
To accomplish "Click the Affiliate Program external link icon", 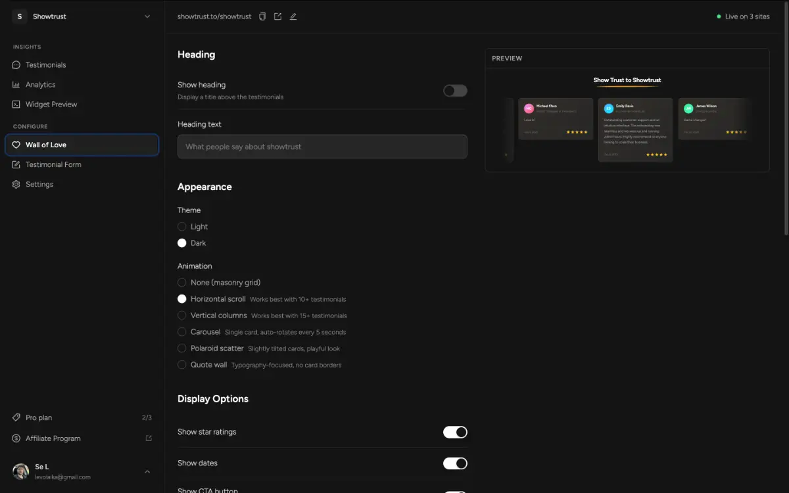I will (x=149, y=438).
